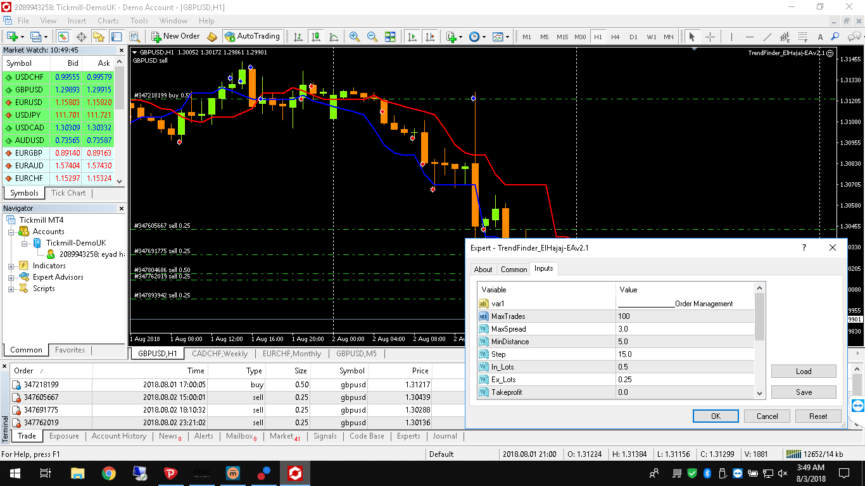Click the New Order button
Viewport: 865px width, 486px height.
point(176,37)
